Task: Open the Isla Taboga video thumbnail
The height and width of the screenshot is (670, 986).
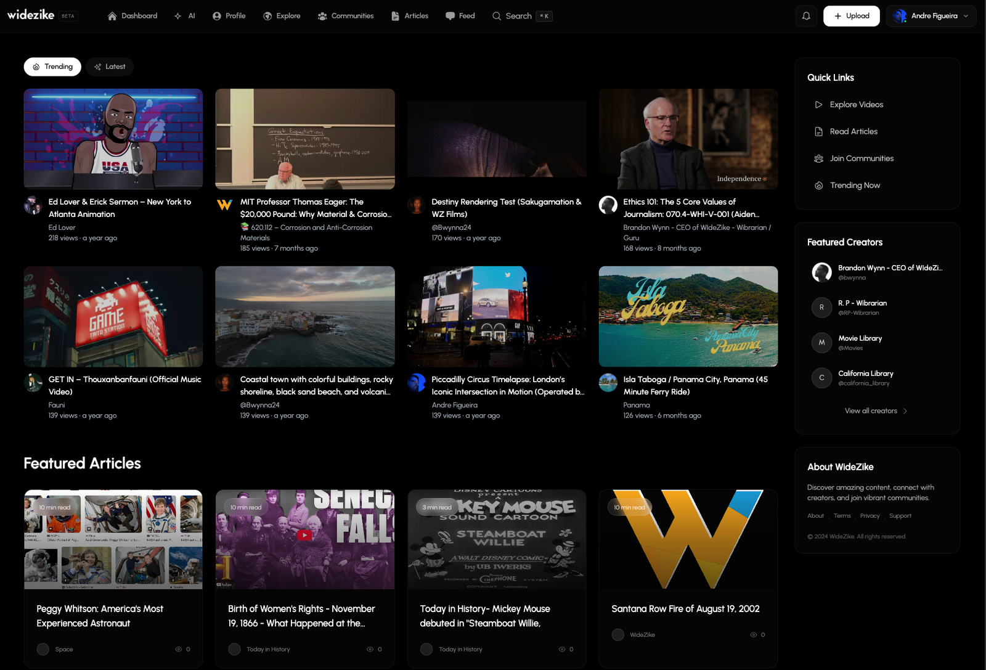Action: coord(688,317)
